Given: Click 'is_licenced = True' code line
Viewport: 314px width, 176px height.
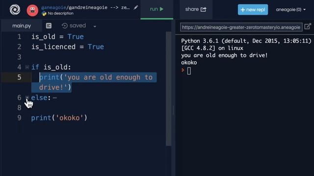Looking at the screenshot, I should [x=68, y=47].
